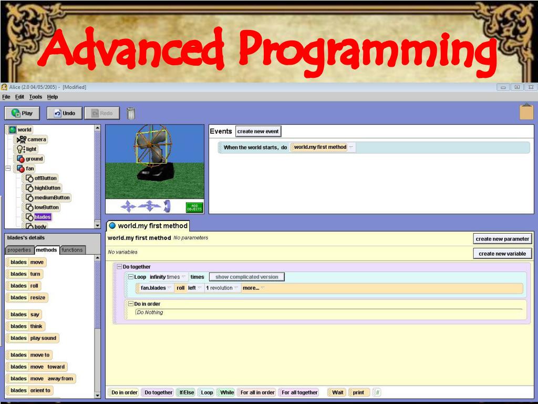Open the clipboard icon
Image resolution: width=538 pixels, height=404 pixels.
[526, 112]
